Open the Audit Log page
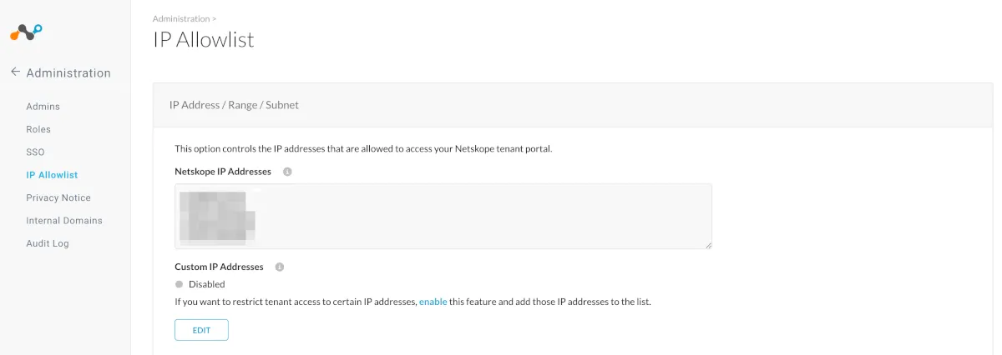Screen dimensions: 1002x355 [x=48, y=243]
